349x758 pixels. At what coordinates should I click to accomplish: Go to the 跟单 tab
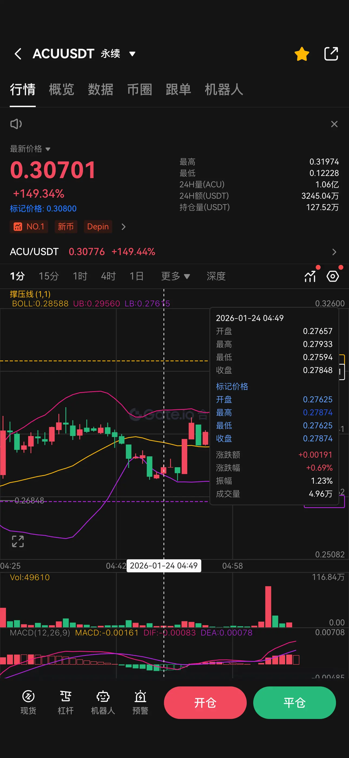[178, 89]
